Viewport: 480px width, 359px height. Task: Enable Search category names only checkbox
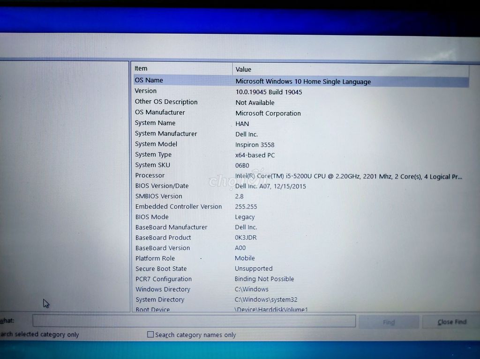coord(150,335)
